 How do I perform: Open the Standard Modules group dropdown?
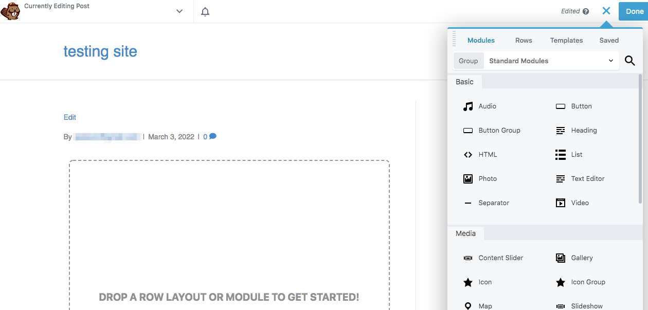[x=551, y=61]
